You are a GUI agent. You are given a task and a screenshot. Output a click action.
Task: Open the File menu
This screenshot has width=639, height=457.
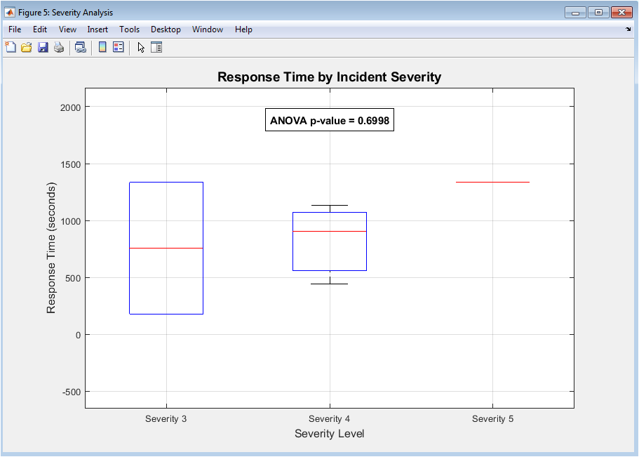click(x=15, y=29)
